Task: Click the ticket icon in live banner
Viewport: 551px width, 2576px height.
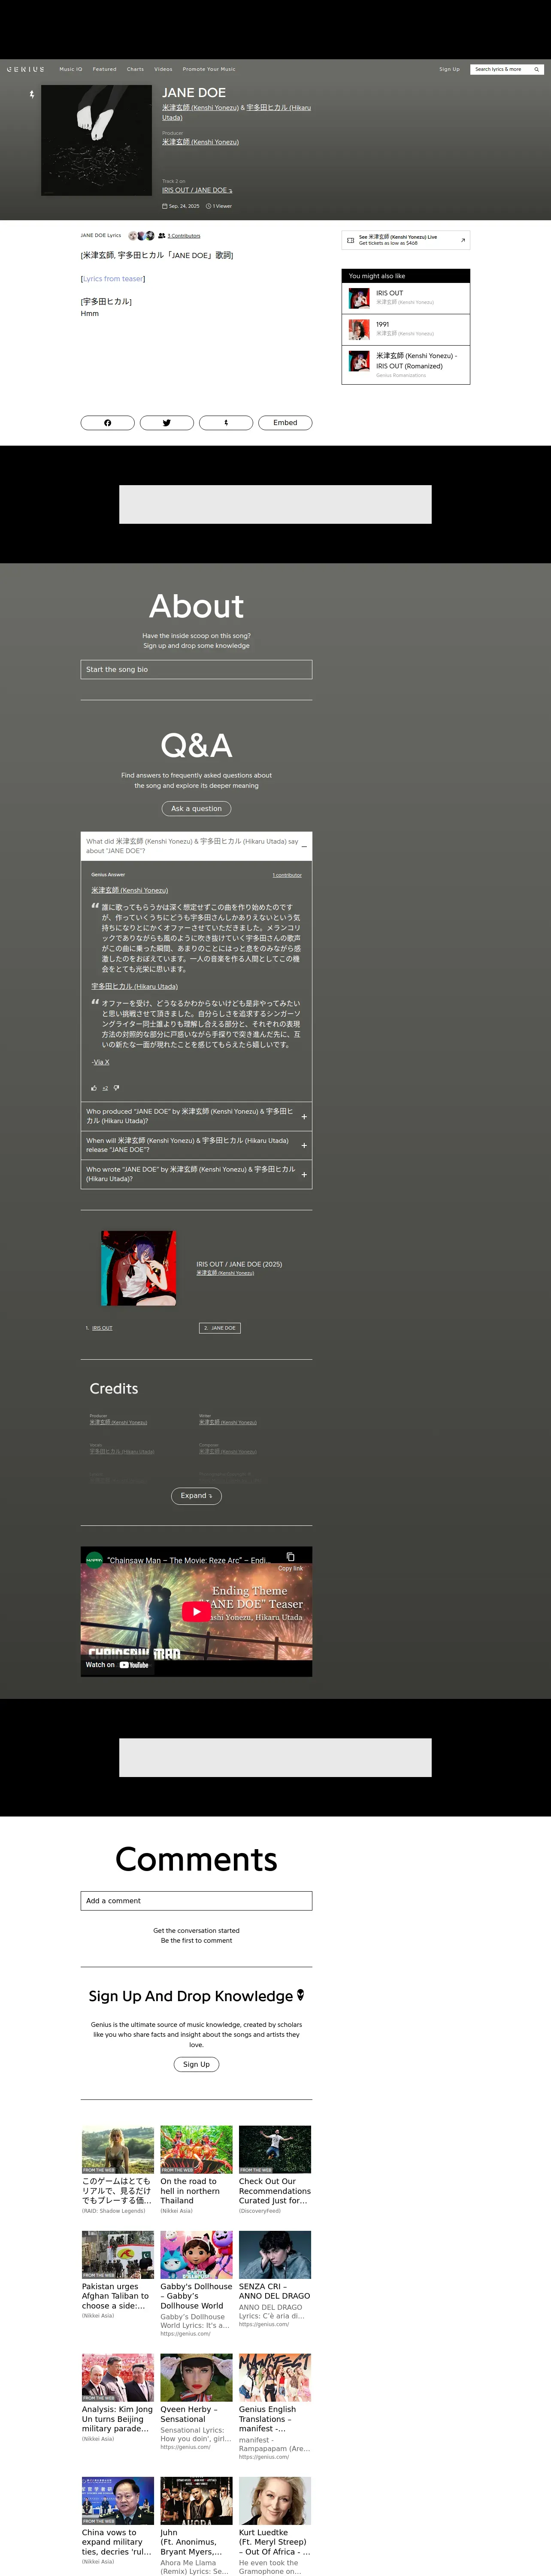Action: [x=350, y=240]
